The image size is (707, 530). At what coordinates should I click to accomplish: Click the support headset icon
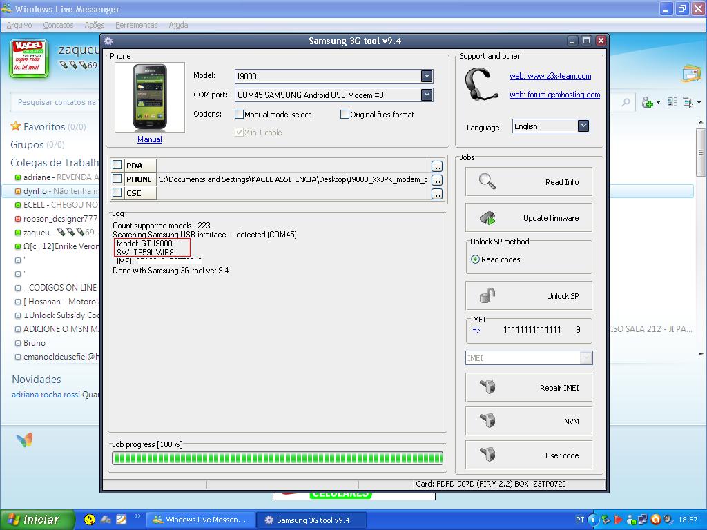481,84
